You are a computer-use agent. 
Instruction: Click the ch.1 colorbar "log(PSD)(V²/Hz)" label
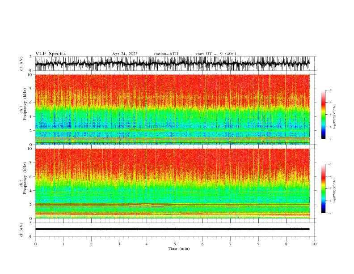(x=335, y=117)
